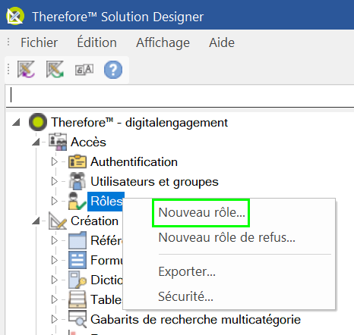This screenshot has width=354, height=335.
Task: Click the drawer icon beside Table
Action: (x=77, y=299)
